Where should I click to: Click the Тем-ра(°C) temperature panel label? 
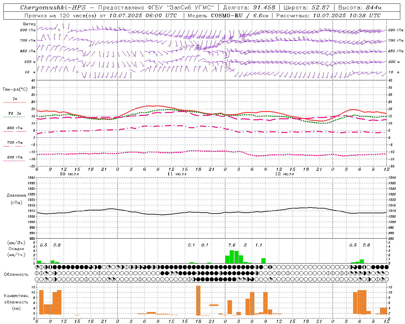pyautogui.click(x=15, y=90)
